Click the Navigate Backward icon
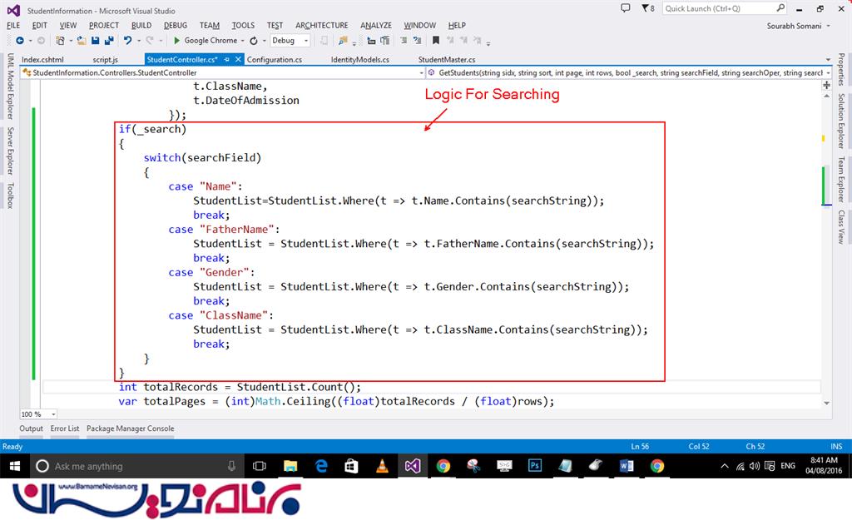Image resolution: width=852 pixels, height=520 pixels. pyautogui.click(x=18, y=40)
